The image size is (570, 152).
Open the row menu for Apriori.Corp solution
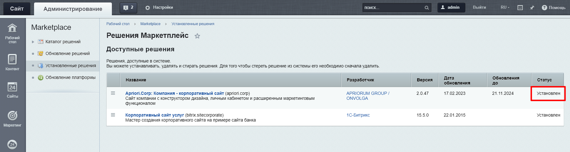[x=113, y=93]
